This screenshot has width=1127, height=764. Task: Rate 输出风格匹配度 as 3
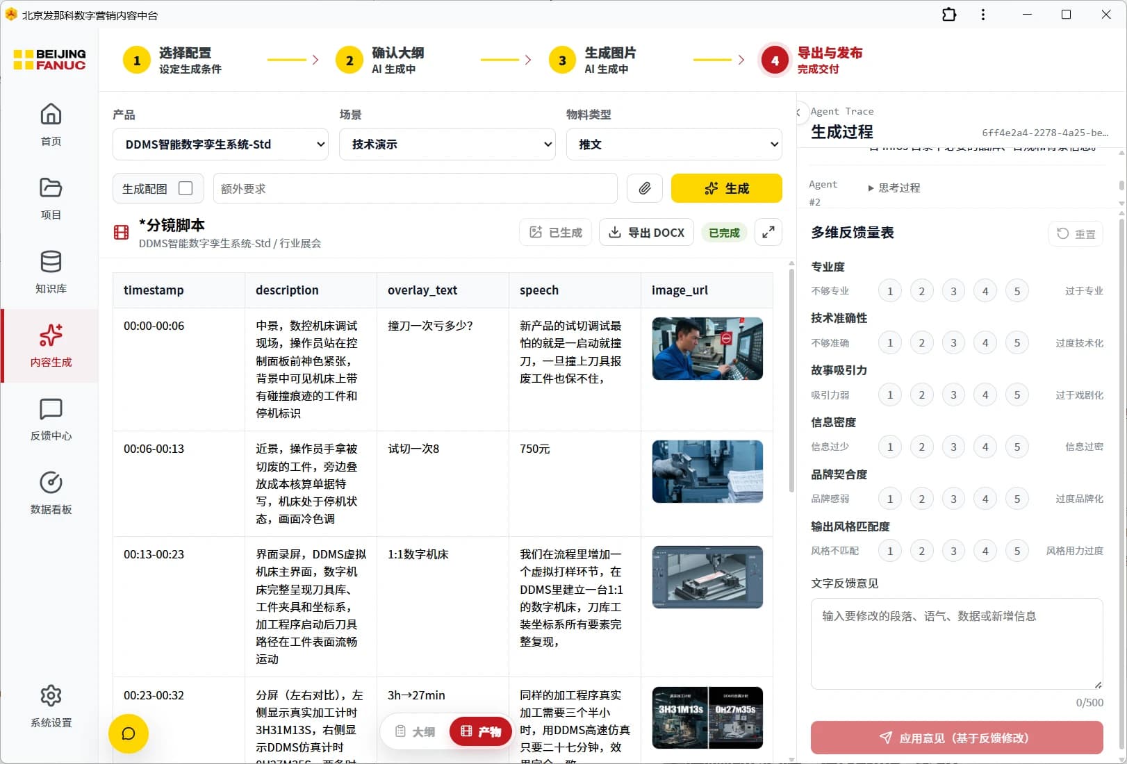coord(953,551)
